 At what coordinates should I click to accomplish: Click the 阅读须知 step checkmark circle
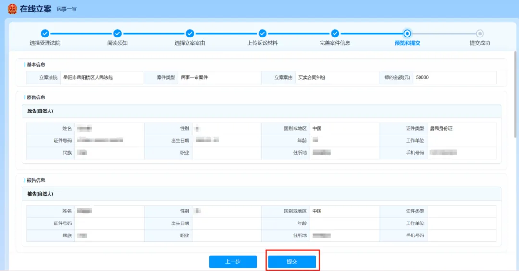(x=117, y=34)
